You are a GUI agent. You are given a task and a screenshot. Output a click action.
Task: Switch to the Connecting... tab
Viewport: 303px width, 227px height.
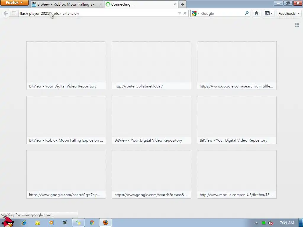pos(141,4)
